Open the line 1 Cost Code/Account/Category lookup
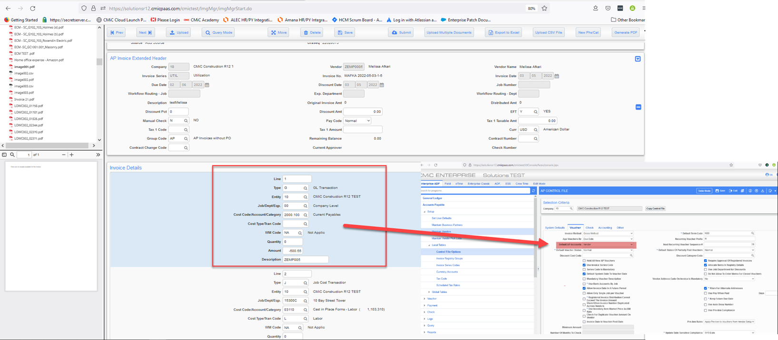 coord(305,215)
